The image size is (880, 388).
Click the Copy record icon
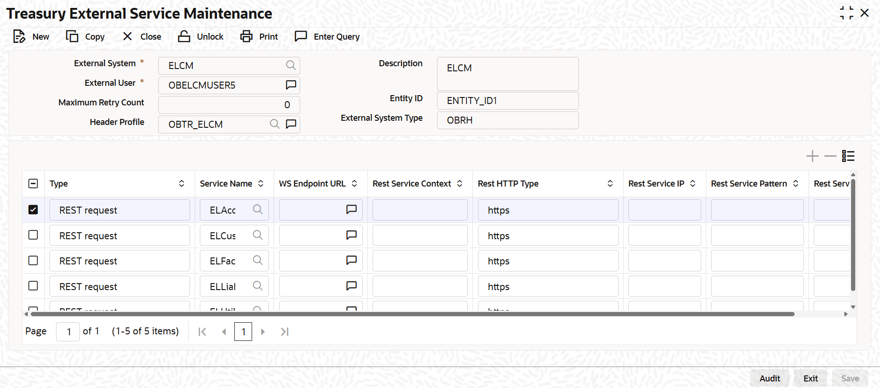click(x=72, y=36)
